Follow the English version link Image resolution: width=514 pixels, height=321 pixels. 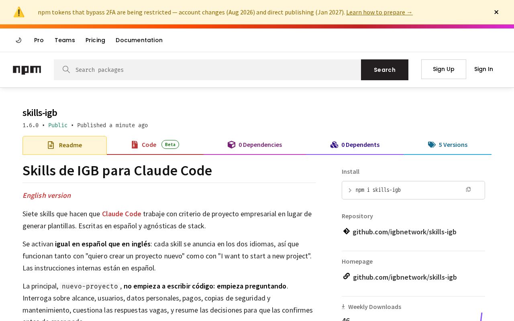[47, 195]
